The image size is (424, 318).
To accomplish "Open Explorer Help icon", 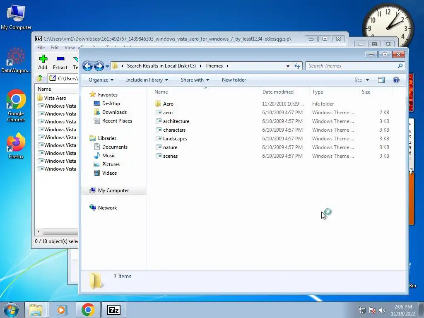I will tap(396, 80).
